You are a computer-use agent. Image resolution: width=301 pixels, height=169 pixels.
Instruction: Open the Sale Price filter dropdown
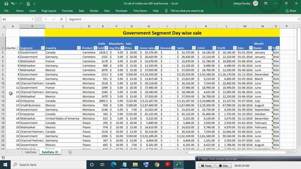coord(136,48)
